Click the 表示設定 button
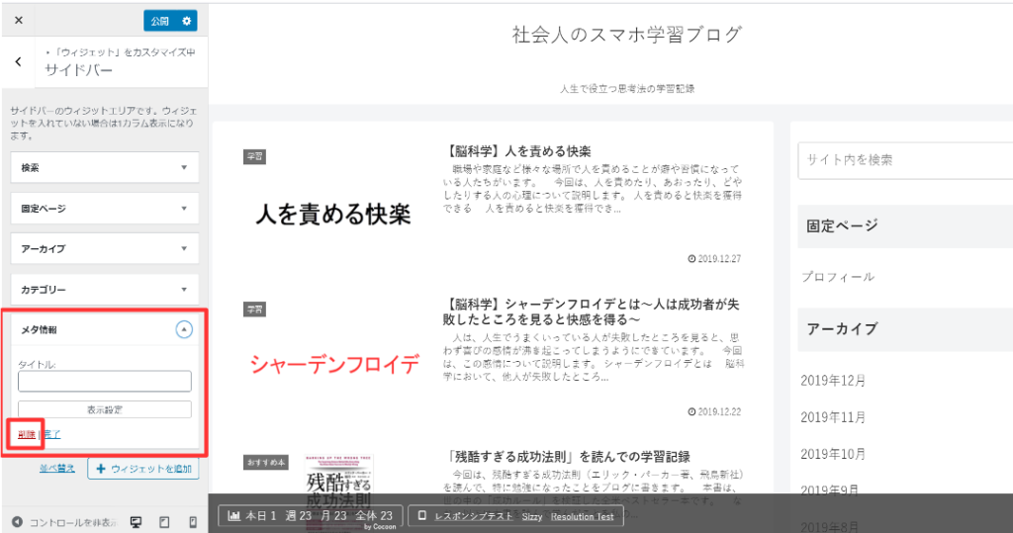Viewport: 1013px width, 533px height. (104, 409)
